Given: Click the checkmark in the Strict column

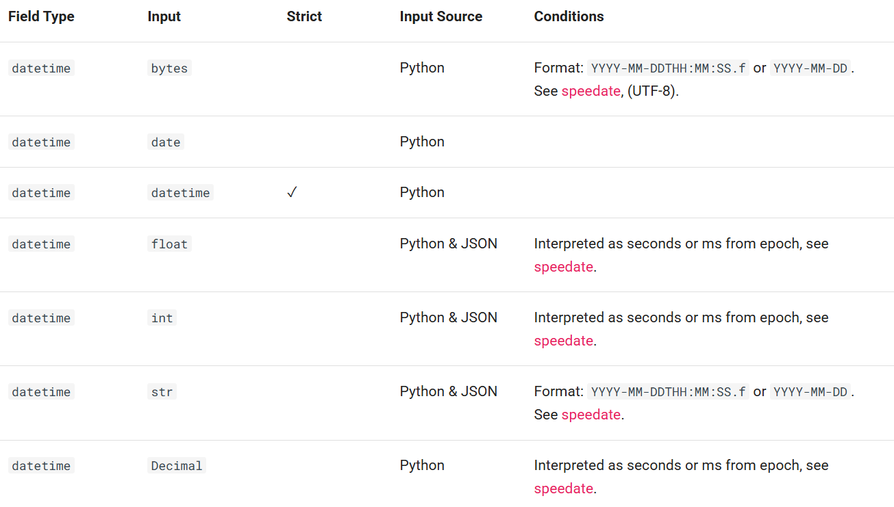Looking at the screenshot, I should (292, 192).
